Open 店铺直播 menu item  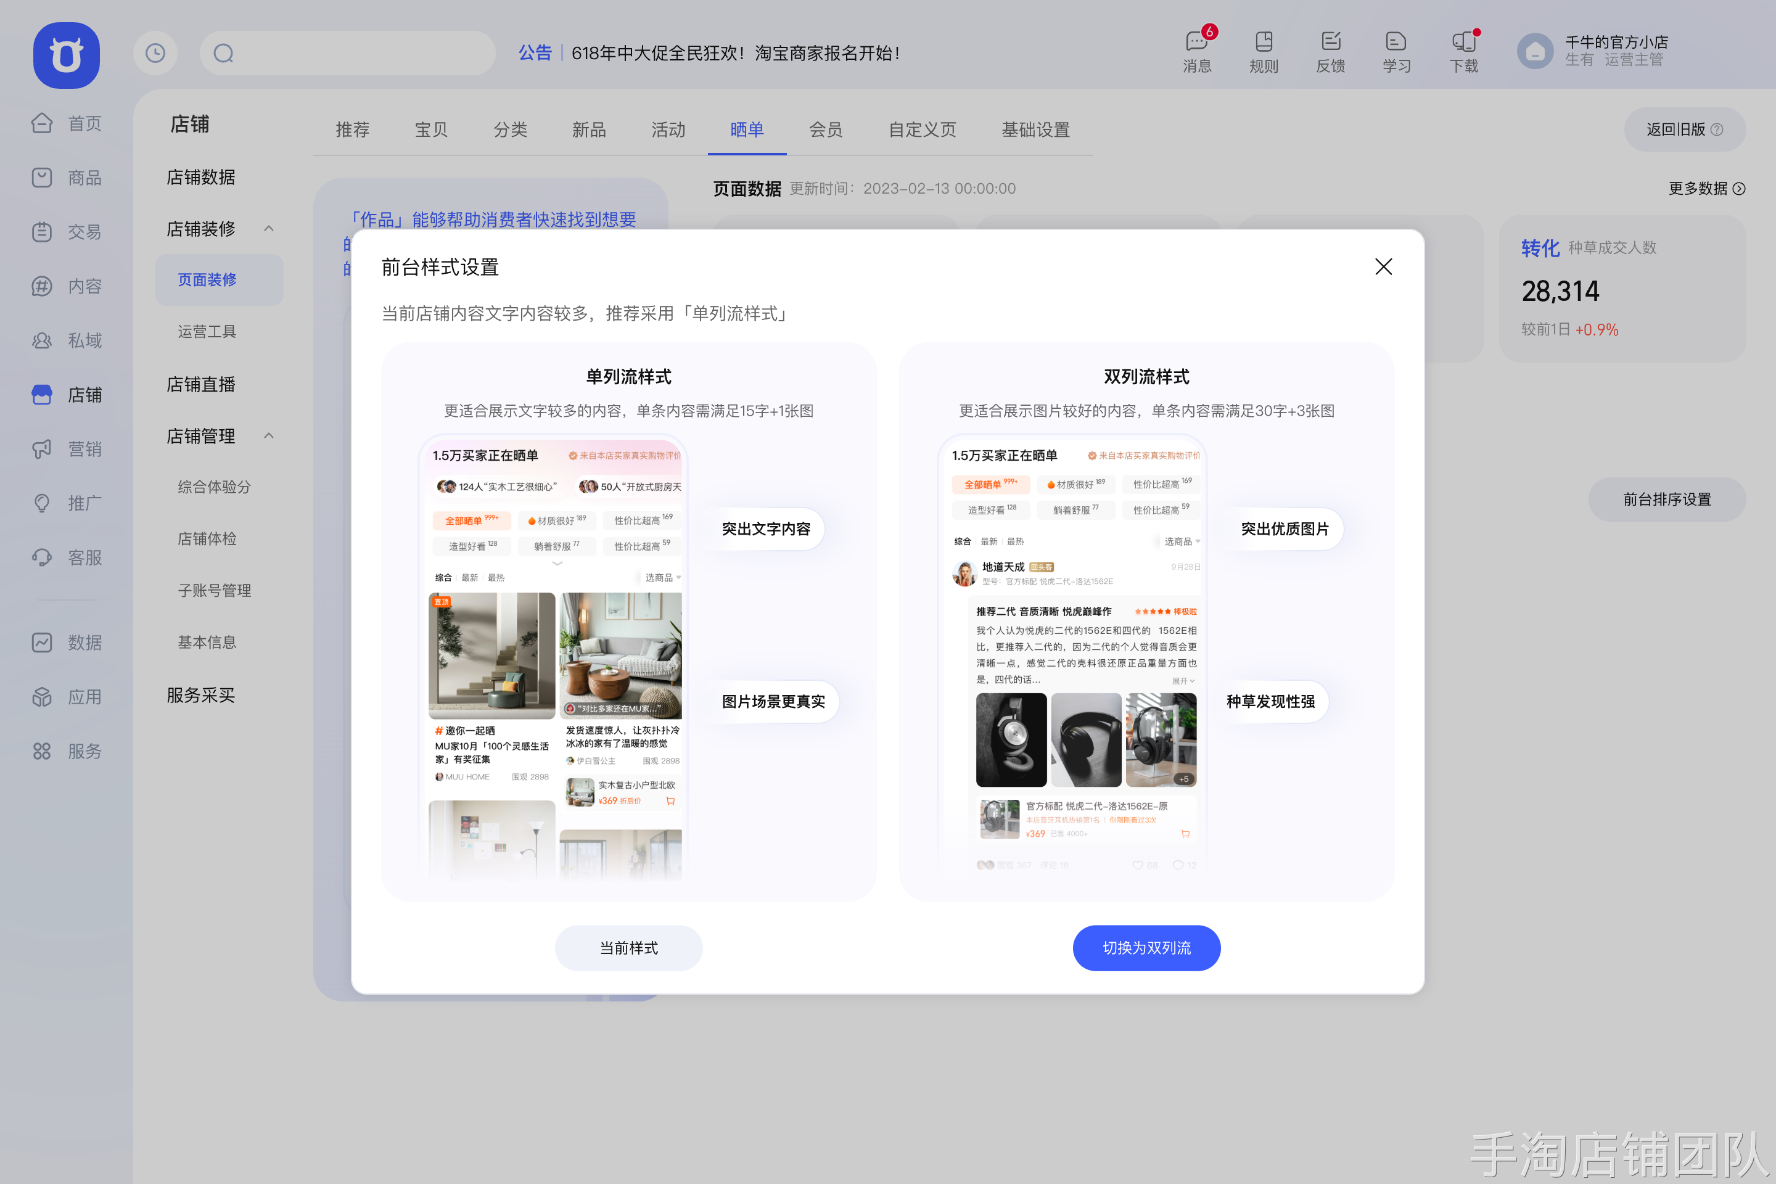pyautogui.click(x=201, y=384)
